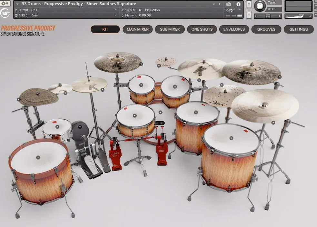Click the snare drum center marker
Screen dimensions: 317x227
pyautogui.click(x=134, y=115)
